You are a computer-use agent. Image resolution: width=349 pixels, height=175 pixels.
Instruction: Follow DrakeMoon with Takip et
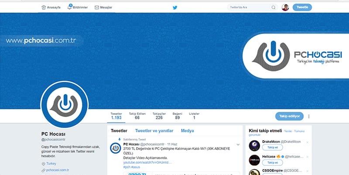click(272, 148)
